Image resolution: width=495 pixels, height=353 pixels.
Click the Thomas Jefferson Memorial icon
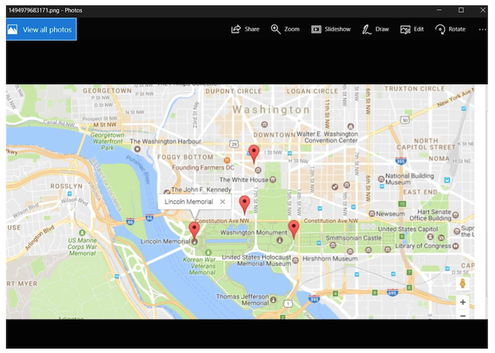tap(273, 299)
